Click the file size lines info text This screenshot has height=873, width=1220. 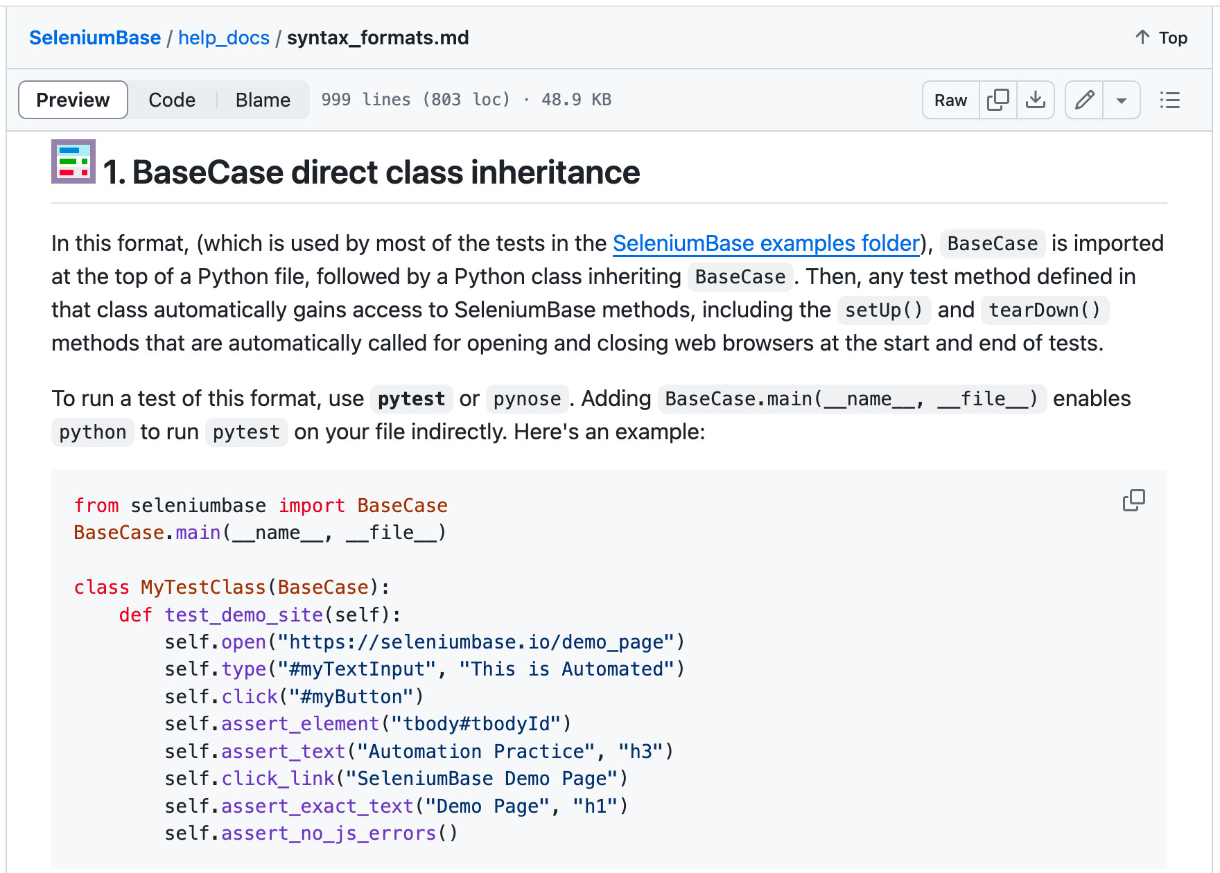pos(466,100)
